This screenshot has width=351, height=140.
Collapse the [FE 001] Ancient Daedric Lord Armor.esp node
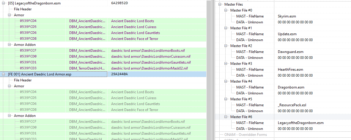[x=4, y=74]
